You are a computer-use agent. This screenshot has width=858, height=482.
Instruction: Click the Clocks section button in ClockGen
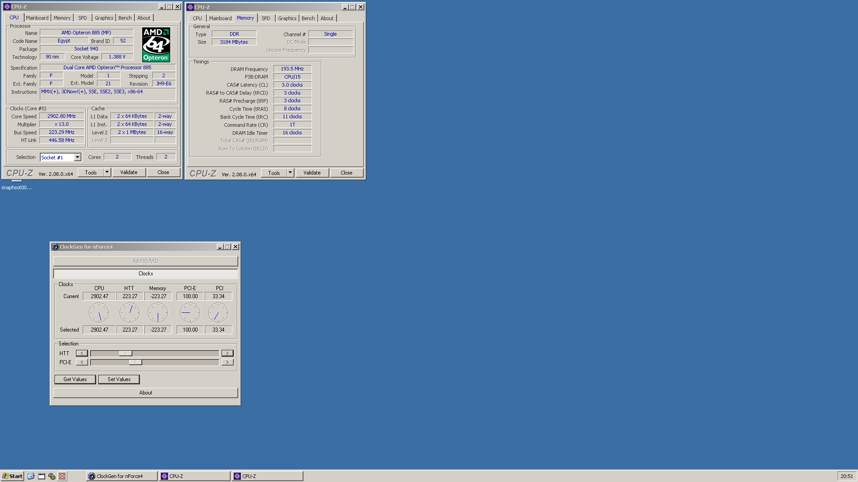click(146, 274)
